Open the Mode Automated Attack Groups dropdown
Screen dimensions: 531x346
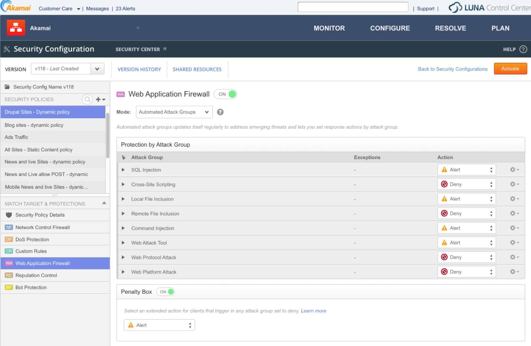[174, 112]
